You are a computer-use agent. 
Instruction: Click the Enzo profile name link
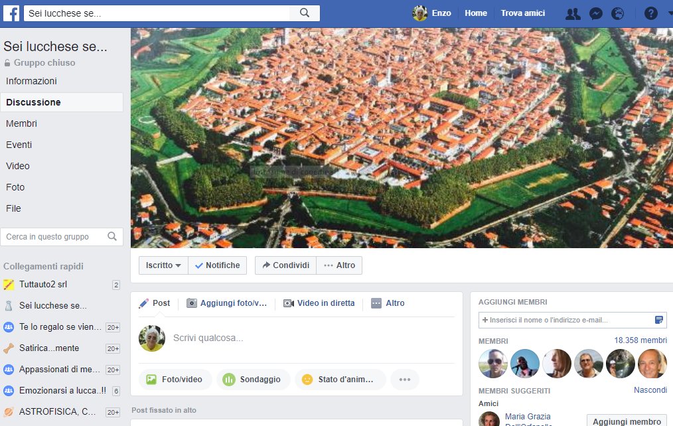click(441, 13)
